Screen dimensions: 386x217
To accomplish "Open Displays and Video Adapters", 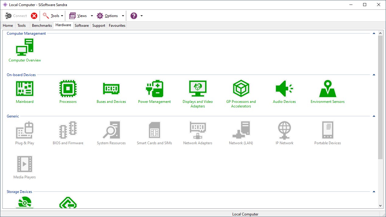I will click(198, 88).
